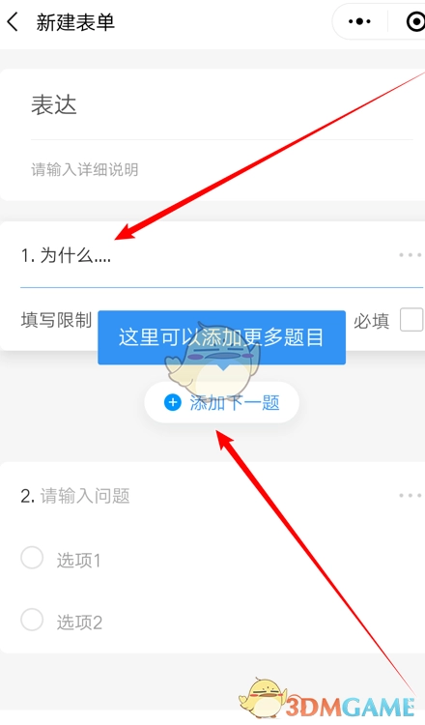Screen dimensions: 425x725
Task: Select the 选项2 radio button
Action: tap(32, 620)
